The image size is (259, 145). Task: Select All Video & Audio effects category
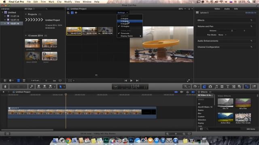coord(206,95)
